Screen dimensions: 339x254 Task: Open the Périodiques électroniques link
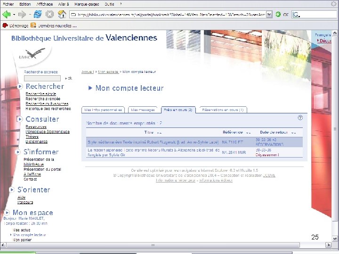click(x=48, y=132)
